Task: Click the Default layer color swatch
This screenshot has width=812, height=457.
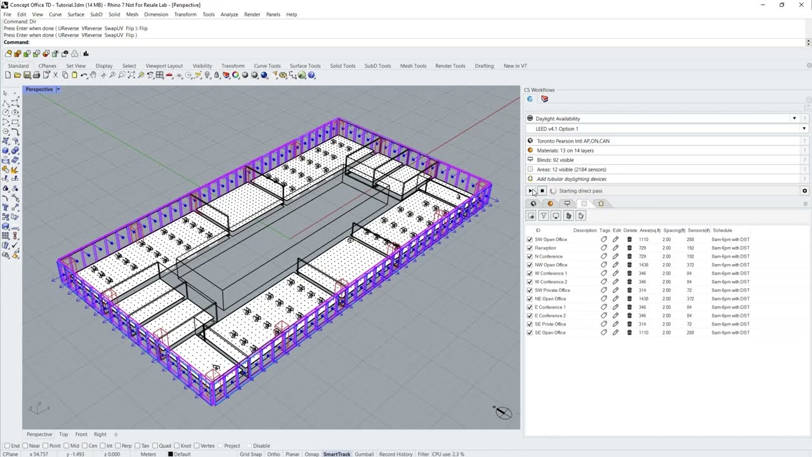Action: point(170,454)
